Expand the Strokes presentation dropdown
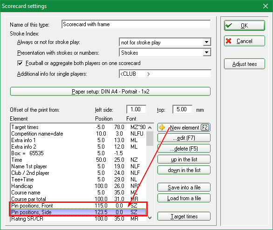This screenshot has height=230, width=273. [207, 52]
